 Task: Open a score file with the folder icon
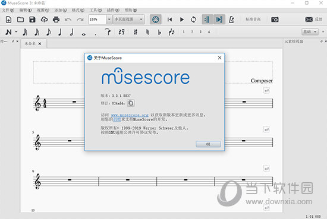pyautogui.click(x=20, y=20)
